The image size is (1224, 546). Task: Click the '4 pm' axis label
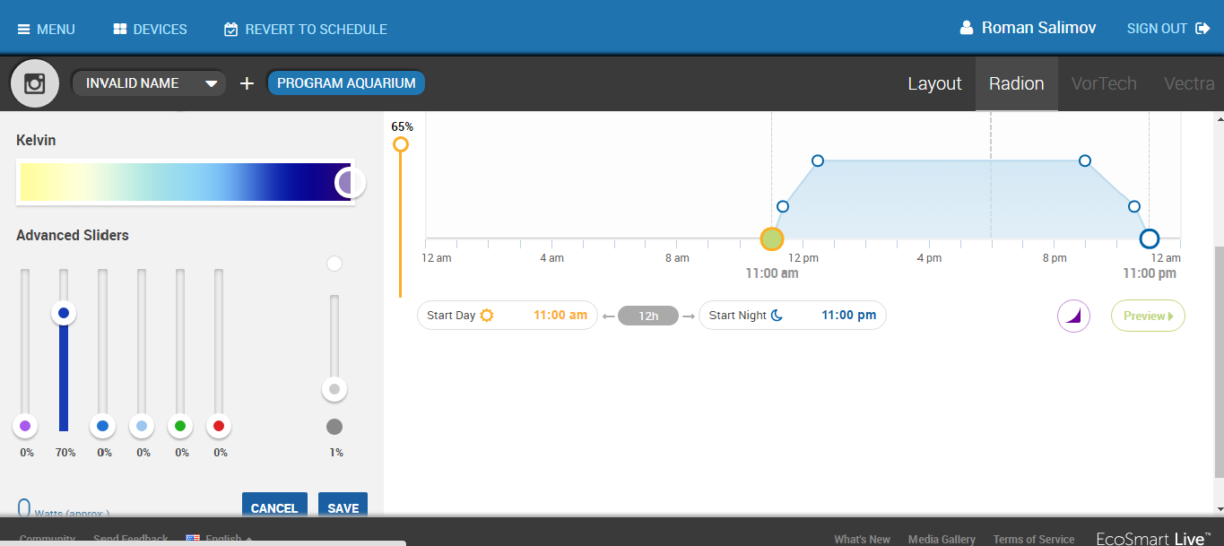pyautogui.click(x=929, y=258)
